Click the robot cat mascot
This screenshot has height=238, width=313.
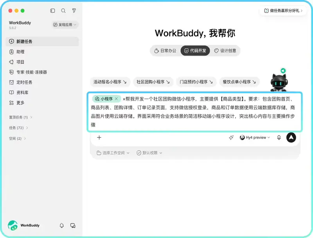click(x=279, y=82)
